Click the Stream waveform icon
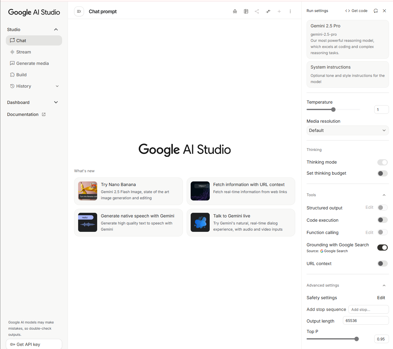Viewport: 393px width, 349px height. click(12, 52)
